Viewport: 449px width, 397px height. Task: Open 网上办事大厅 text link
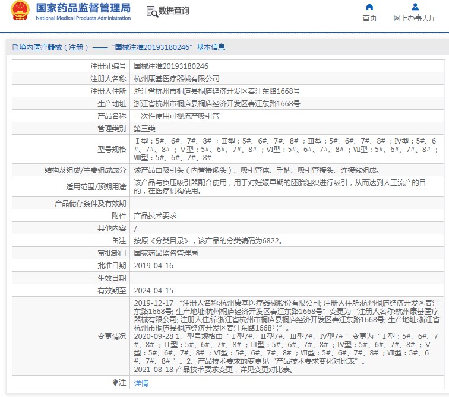[415, 18]
